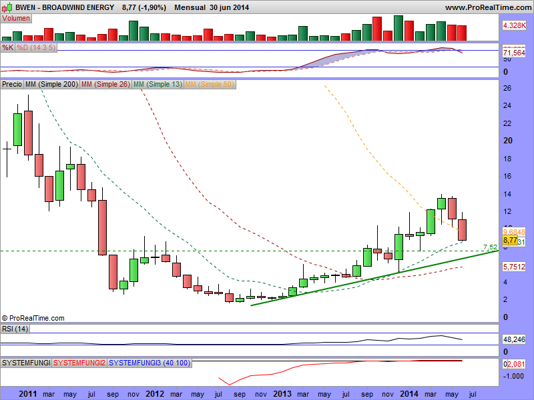Click the 71,564 stochastic value tag
The height and width of the screenshot is (400, 534).
pos(514,53)
